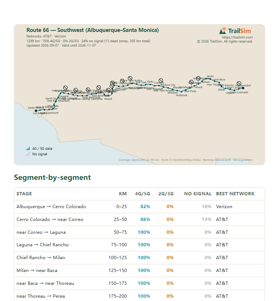Click the STAGE column header

(x=24, y=194)
